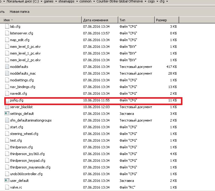Click the undo360controller.cfg file icon

tap(7, 174)
